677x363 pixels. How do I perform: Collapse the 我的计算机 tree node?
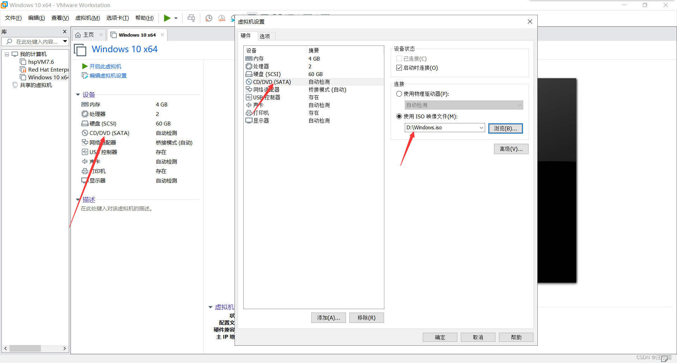7,54
